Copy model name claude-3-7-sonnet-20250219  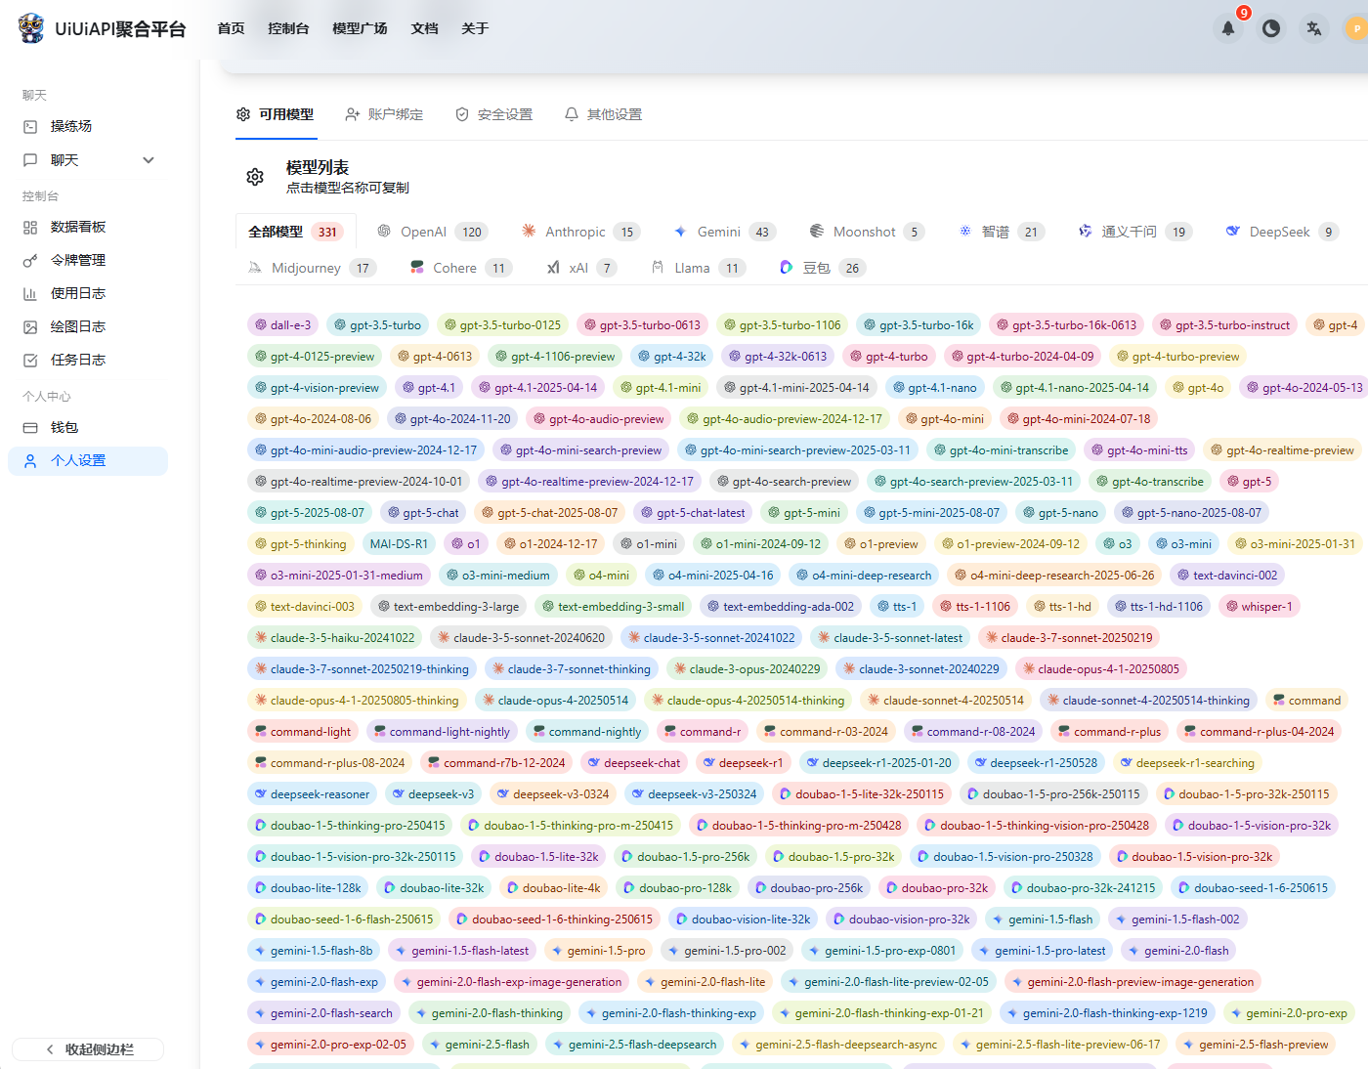coord(1069,638)
